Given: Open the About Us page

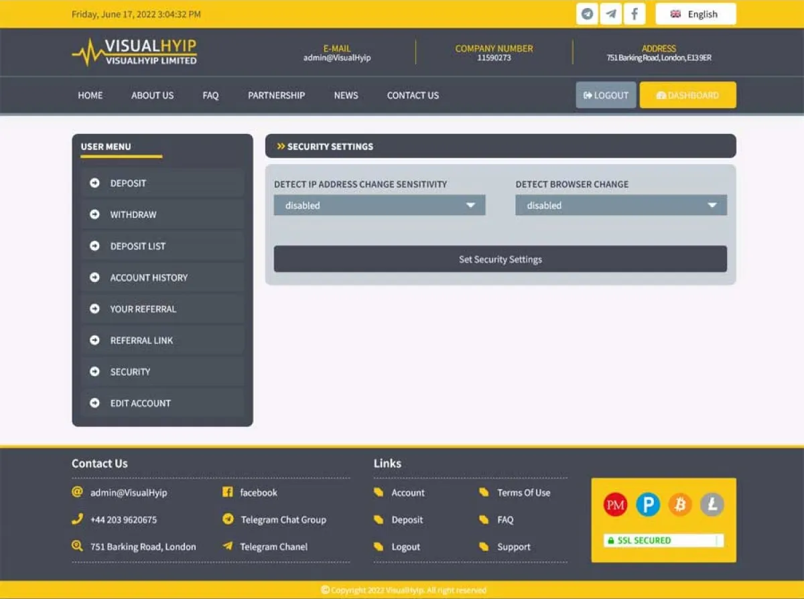Looking at the screenshot, I should pyautogui.click(x=152, y=95).
